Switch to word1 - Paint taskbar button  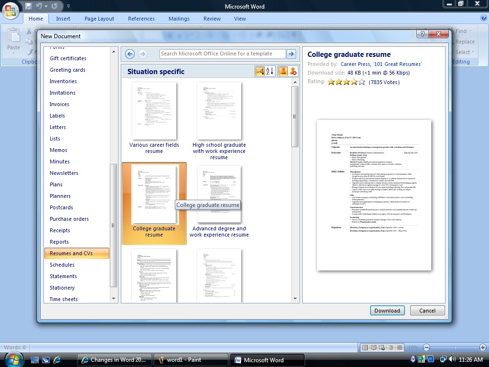[x=191, y=360]
